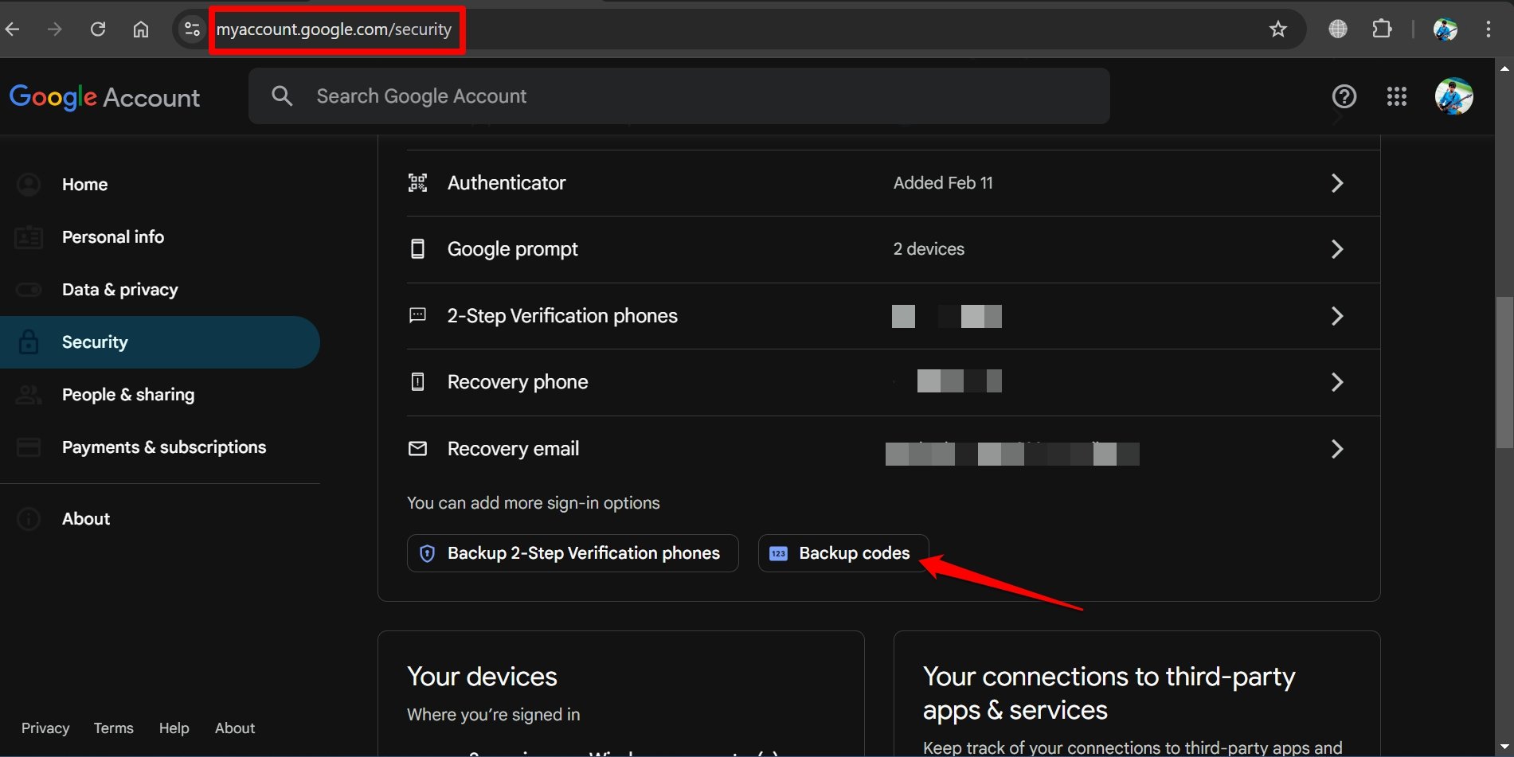Click the '2 devices' text
This screenshot has height=757, width=1514.
coord(929,249)
